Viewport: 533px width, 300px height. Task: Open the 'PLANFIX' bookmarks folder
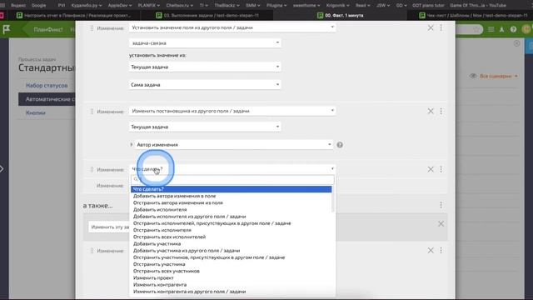(149, 6)
